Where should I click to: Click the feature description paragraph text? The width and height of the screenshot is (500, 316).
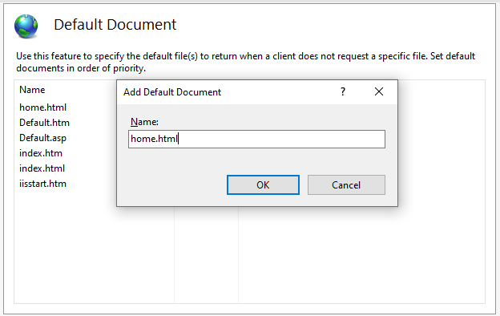[245, 62]
